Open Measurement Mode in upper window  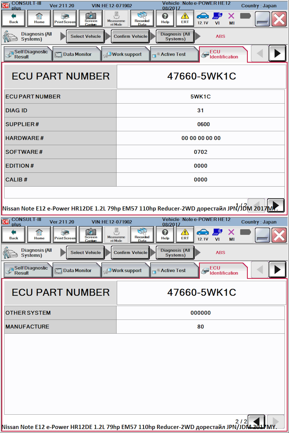click(x=116, y=18)
